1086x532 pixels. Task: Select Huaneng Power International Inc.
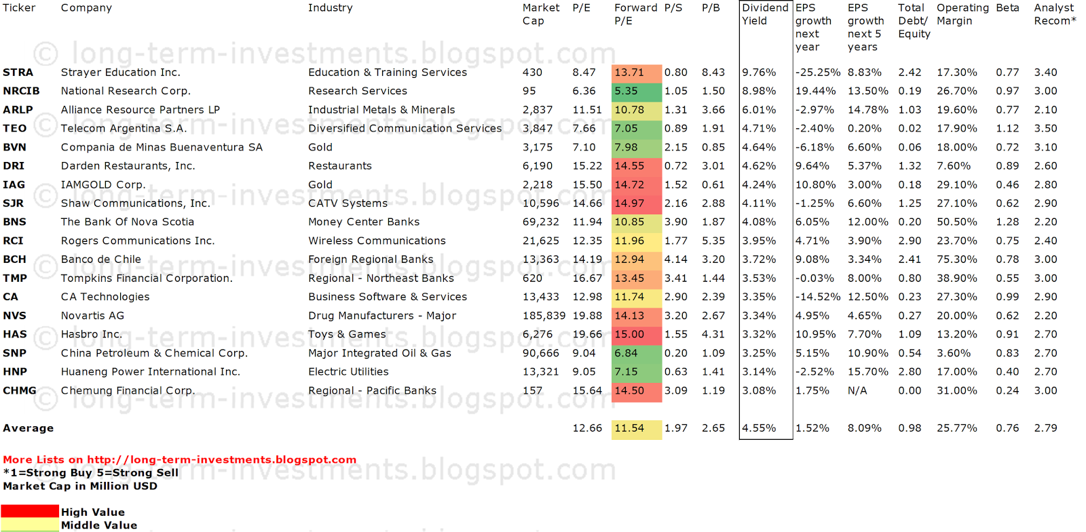coord(150,371)
